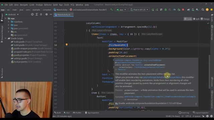The height and width of the screenshot is (120, 214).
Task: Expand the java folder
Action: point(9,25)
